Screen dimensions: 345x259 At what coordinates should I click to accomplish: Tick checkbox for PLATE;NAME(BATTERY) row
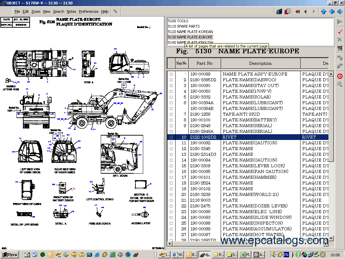(171, 120)
